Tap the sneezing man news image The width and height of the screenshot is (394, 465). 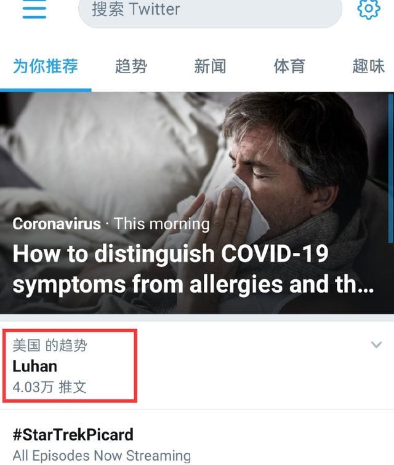click(x=197, y=203)
